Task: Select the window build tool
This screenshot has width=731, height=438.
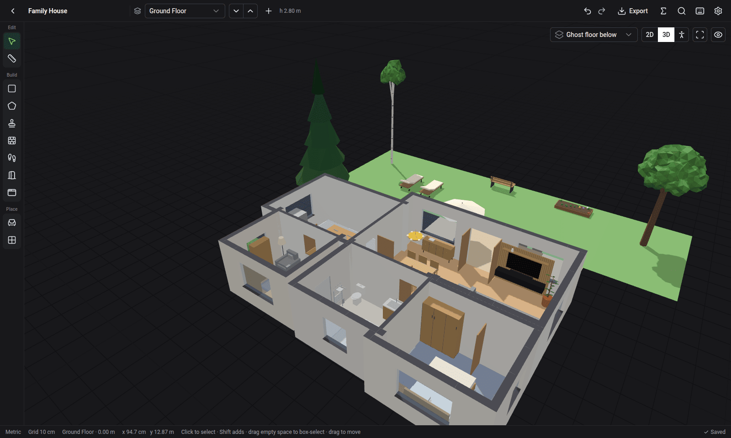Action: click(x=12, y=193)
